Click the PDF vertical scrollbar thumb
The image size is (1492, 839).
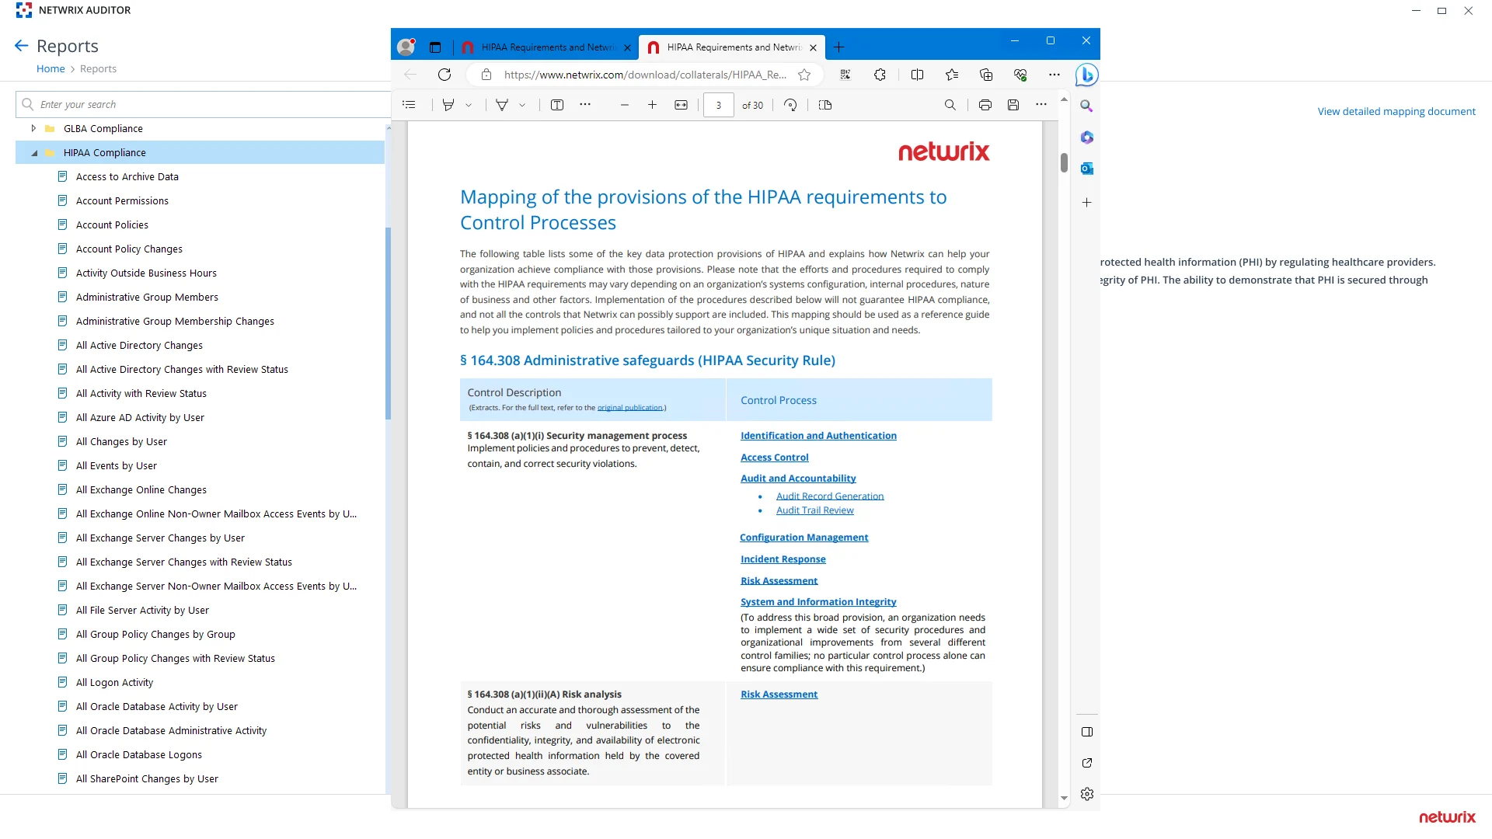point(1064,163)
